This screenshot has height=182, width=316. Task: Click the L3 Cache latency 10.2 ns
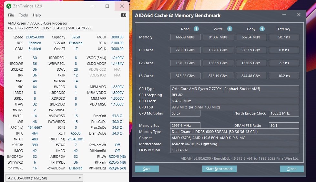click(x=284, y=76)
